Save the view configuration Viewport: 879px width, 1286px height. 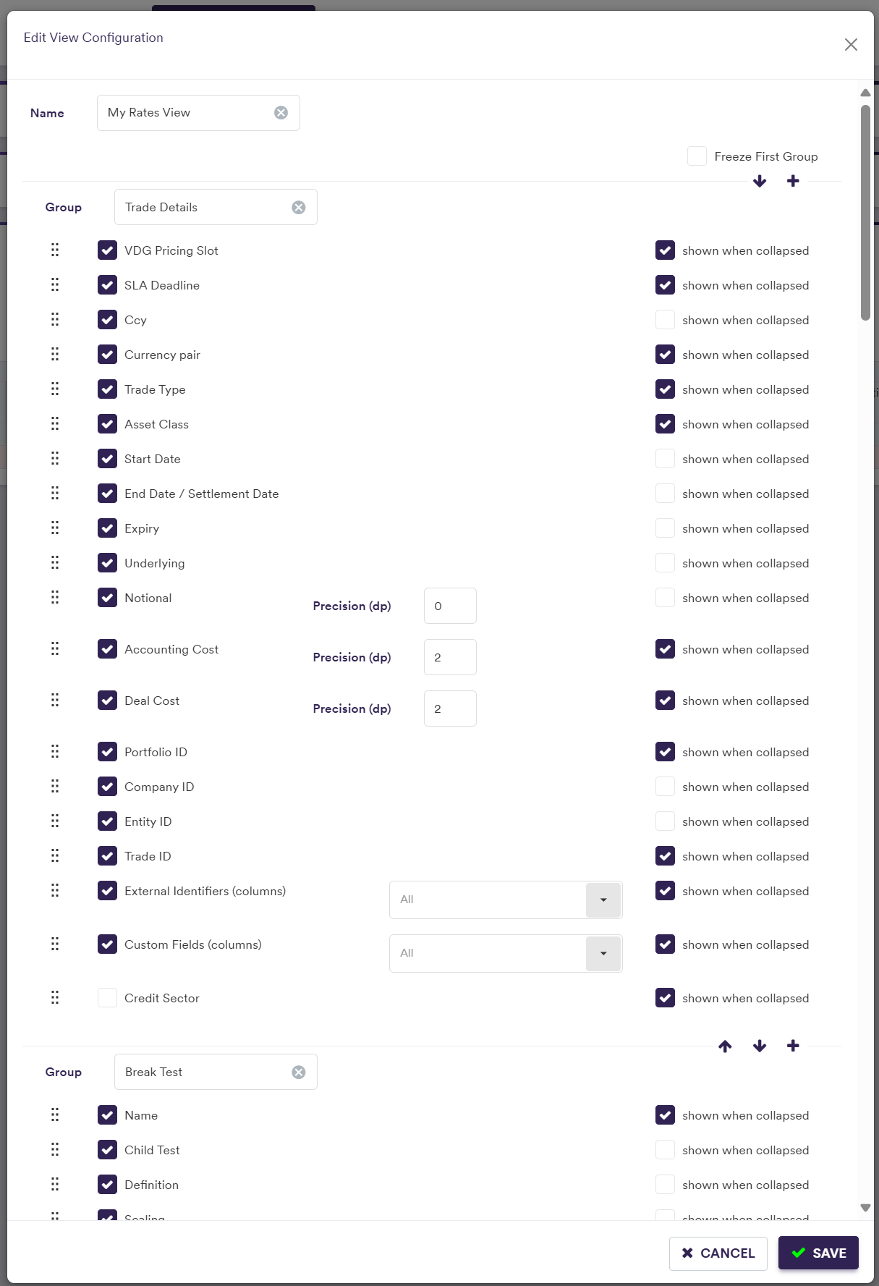pyautogui.click(x=818, y=1253)
